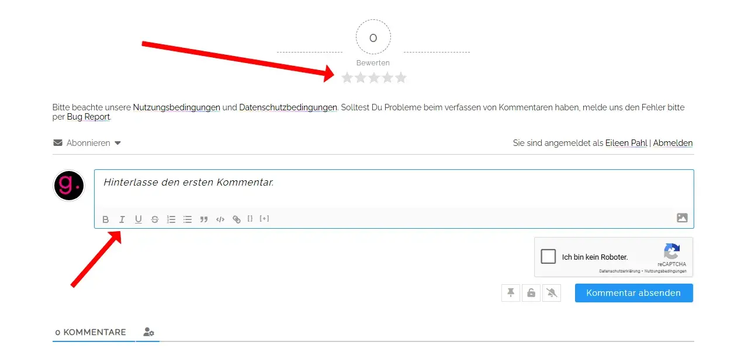Insert a code block via </> icon
The image size is (741, 363).
[x=220, y=219]
